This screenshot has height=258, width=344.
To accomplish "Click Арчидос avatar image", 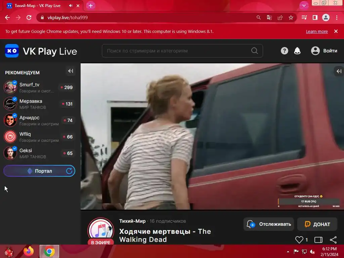I will coord(10,120).
